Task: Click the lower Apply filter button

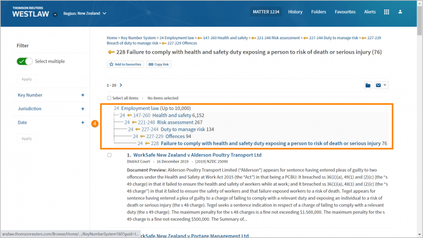Action: (x=27, y=138)
